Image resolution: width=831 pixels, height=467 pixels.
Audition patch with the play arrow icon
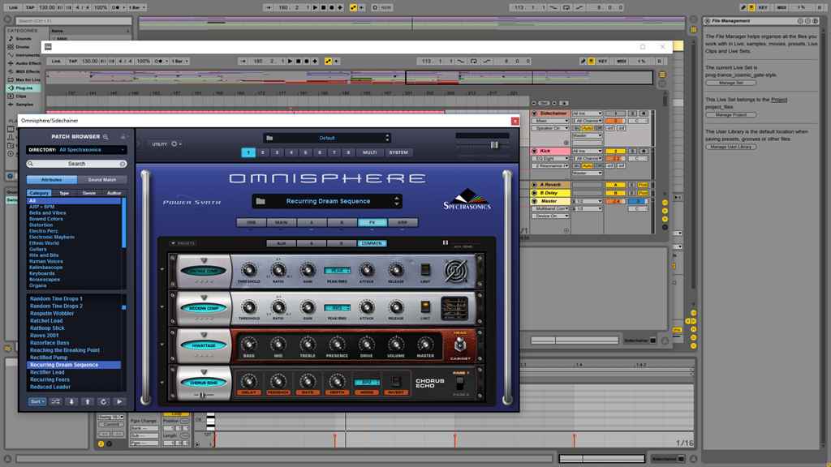pyautogui.click(x=119, y=402)
